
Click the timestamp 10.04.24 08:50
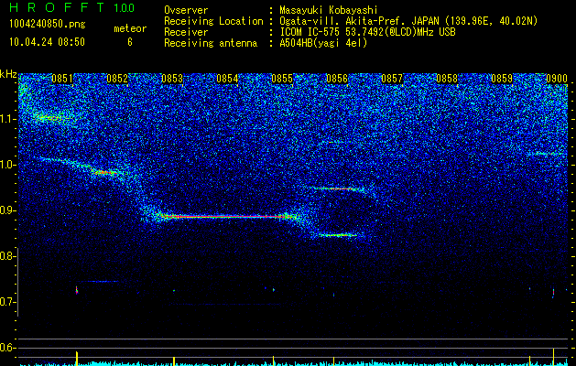coord(47,42)
